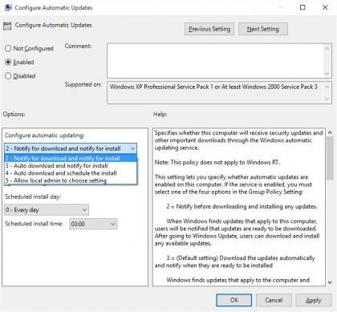Click help text 'Note: This policy does not apply to Windows RT'

tap(217, 162)
